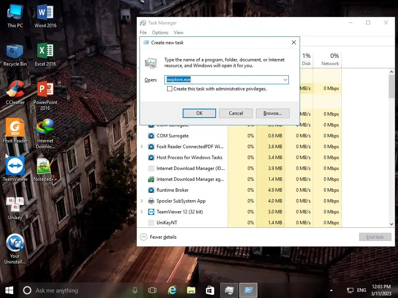398x298 pixels.
Task: Expand the Spooler SubSystem App row
Action: (141, 201)
